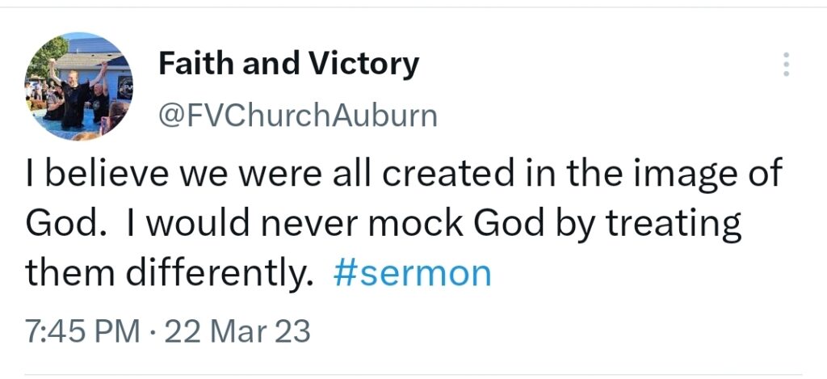Open Faith and Victory profile picture
Image resolution: width=827 pixels, height=379 pixels.
pos(78,87)
